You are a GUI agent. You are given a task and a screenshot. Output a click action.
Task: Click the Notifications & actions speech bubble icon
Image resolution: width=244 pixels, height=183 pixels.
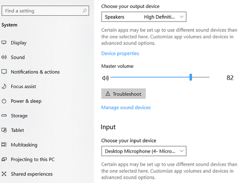(x=4, y=72)
